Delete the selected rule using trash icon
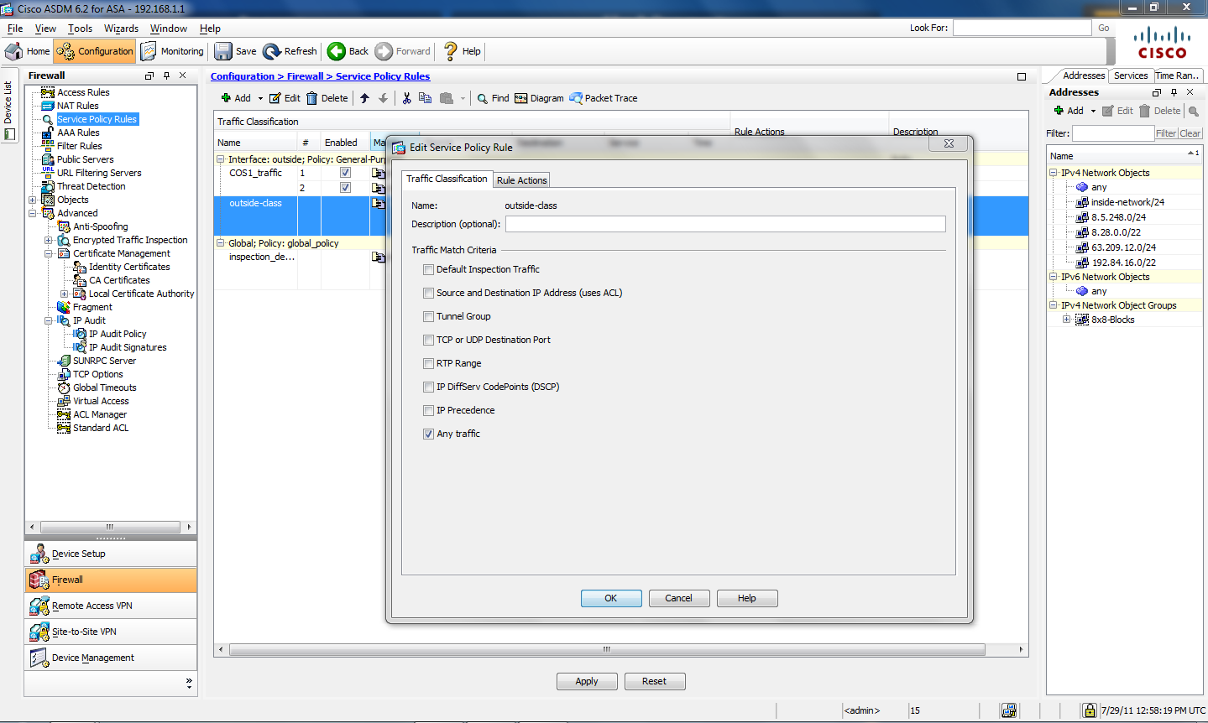 (x=311, y=98)
